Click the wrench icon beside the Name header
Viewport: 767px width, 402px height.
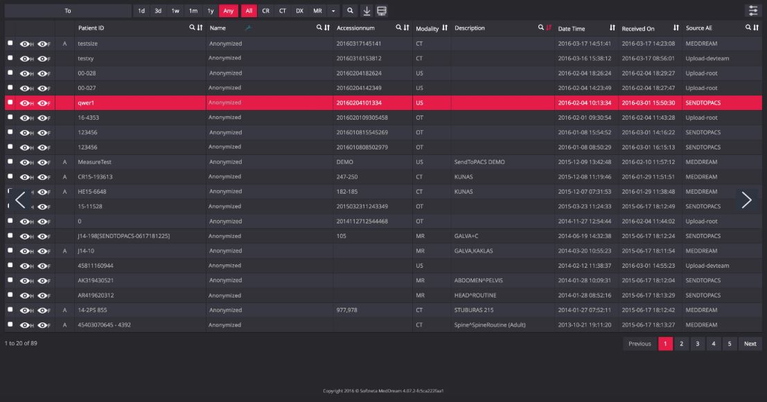pos(249,28)
